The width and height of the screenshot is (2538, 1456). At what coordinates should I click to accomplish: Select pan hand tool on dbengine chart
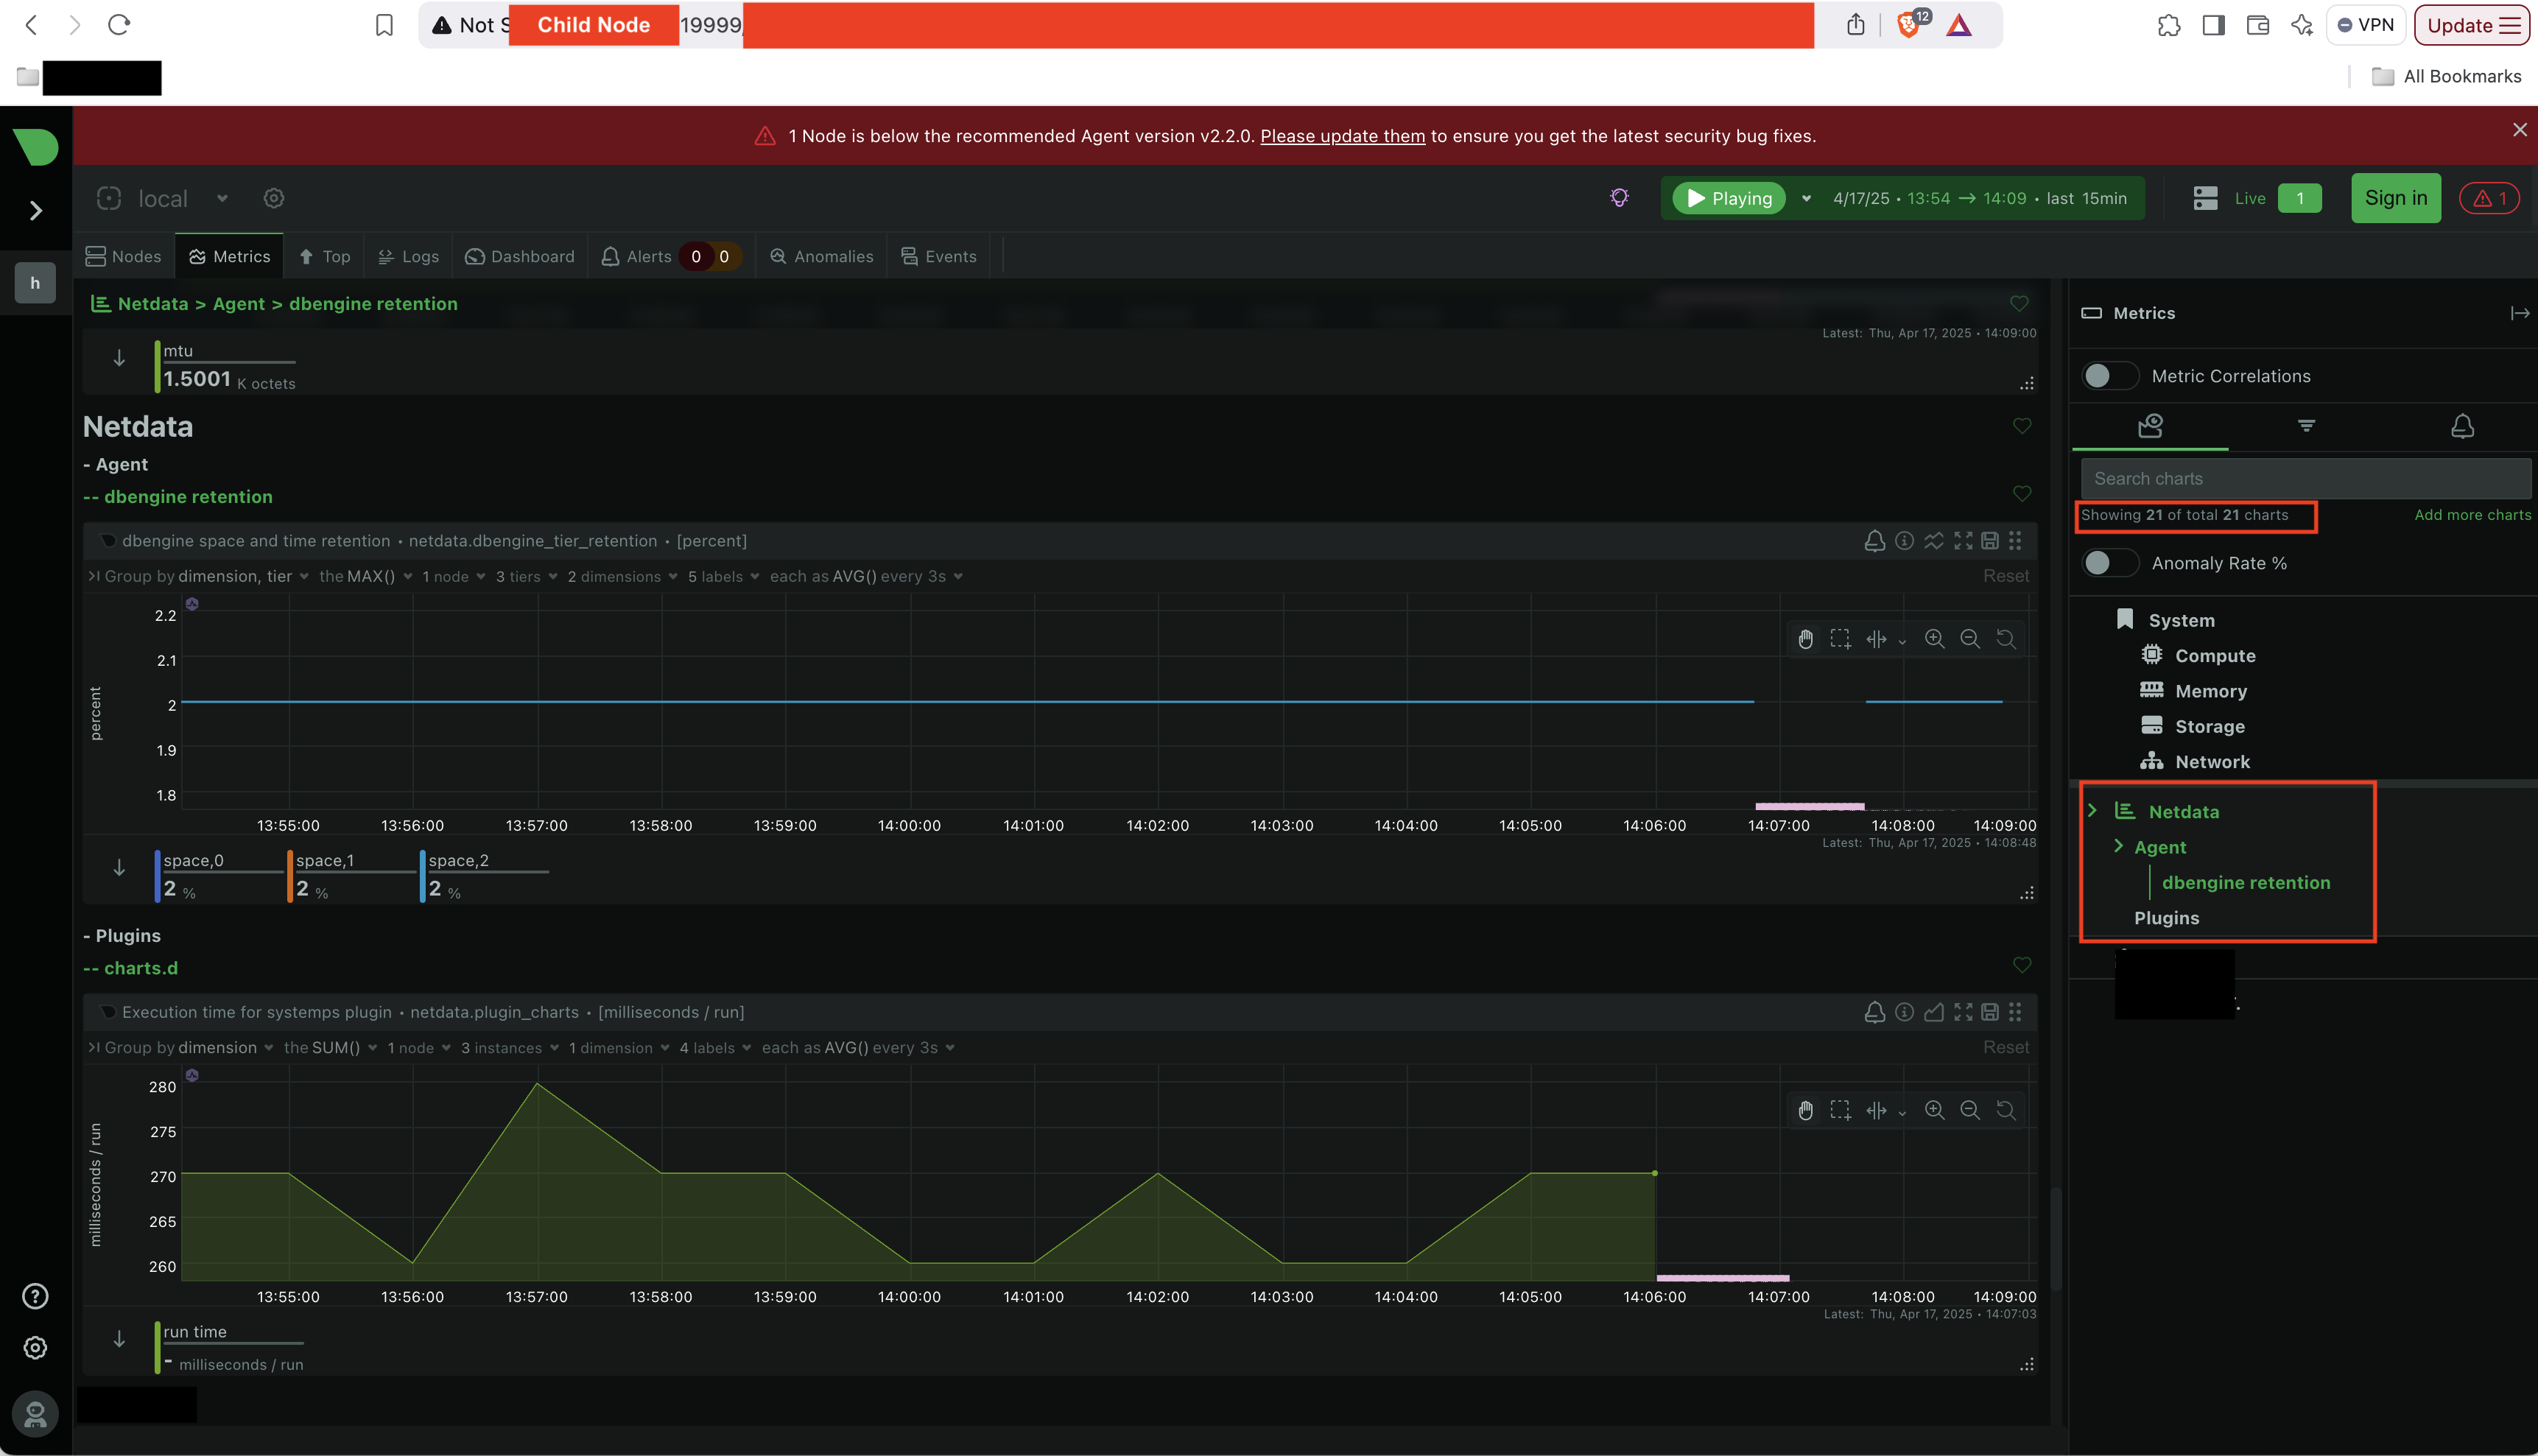[x=1805, y=639]
